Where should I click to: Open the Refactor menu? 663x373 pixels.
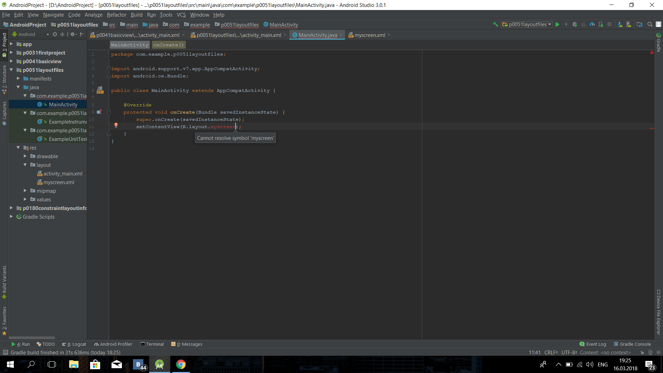[116, 15]
